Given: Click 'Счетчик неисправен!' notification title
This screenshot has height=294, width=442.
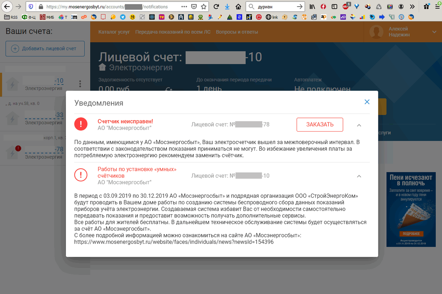Looking at the screenshot, I should 125,122.
